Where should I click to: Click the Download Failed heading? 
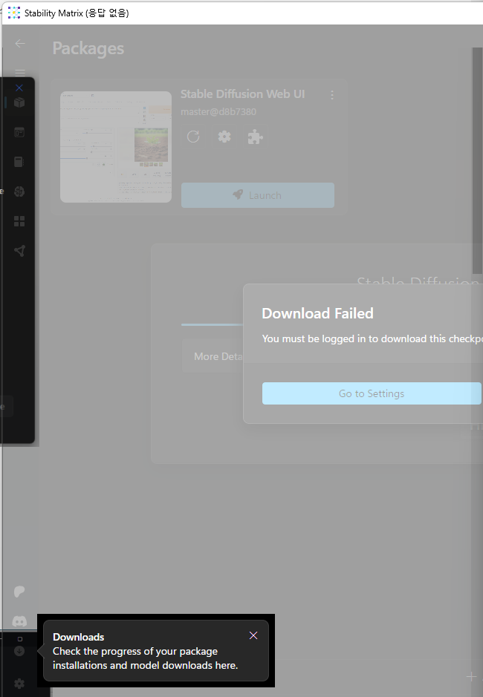pos(318,313)
